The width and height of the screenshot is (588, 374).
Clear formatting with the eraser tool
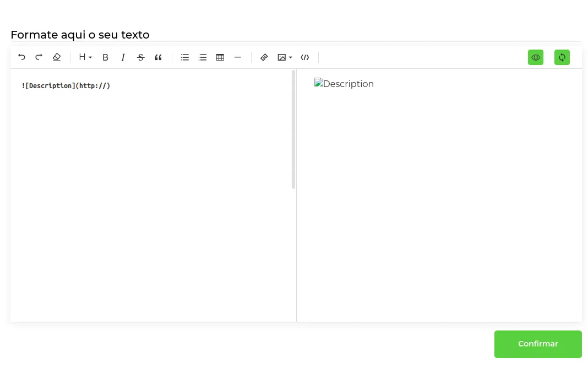(57, 57)
